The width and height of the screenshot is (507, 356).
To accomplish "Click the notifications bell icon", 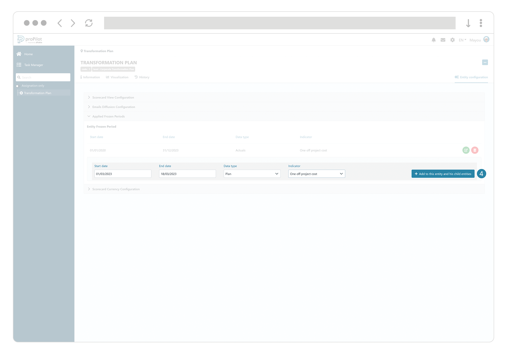I will click(434, 40).
